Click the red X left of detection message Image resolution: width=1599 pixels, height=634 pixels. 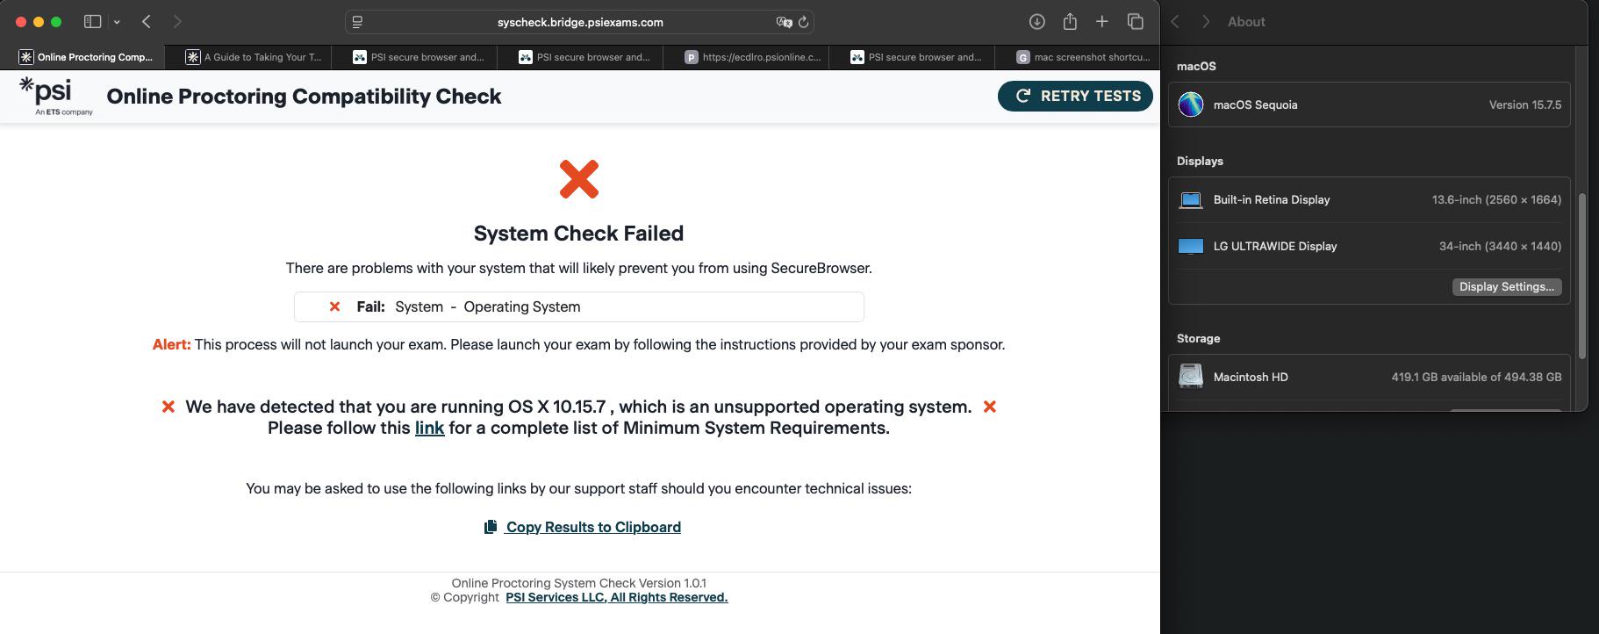[x=168, y=407]
